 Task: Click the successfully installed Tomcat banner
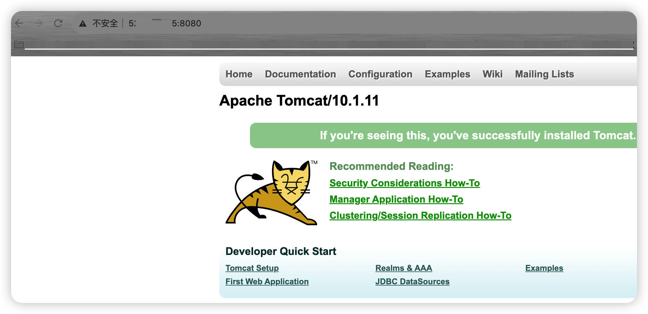pos(443,135)
